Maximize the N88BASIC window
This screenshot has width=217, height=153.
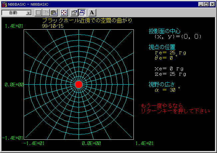tap(206, 4)
